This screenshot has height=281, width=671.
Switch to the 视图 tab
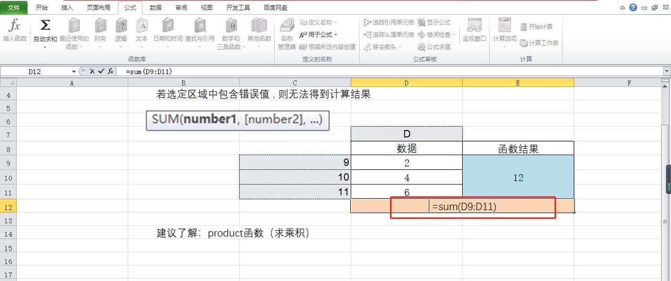tap(207, 8)
